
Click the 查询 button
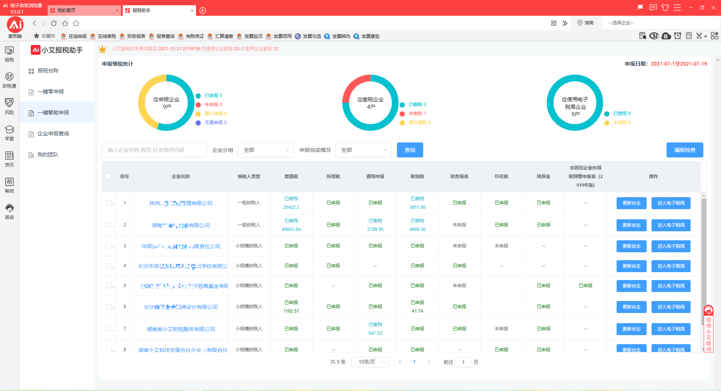pyautogui.click(x=410, y=150)
